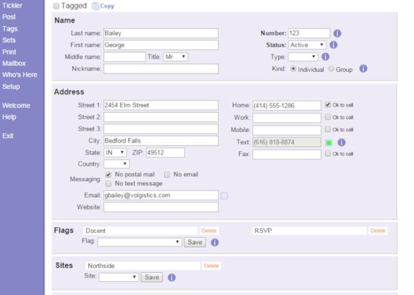Click the Copy link

107,6
